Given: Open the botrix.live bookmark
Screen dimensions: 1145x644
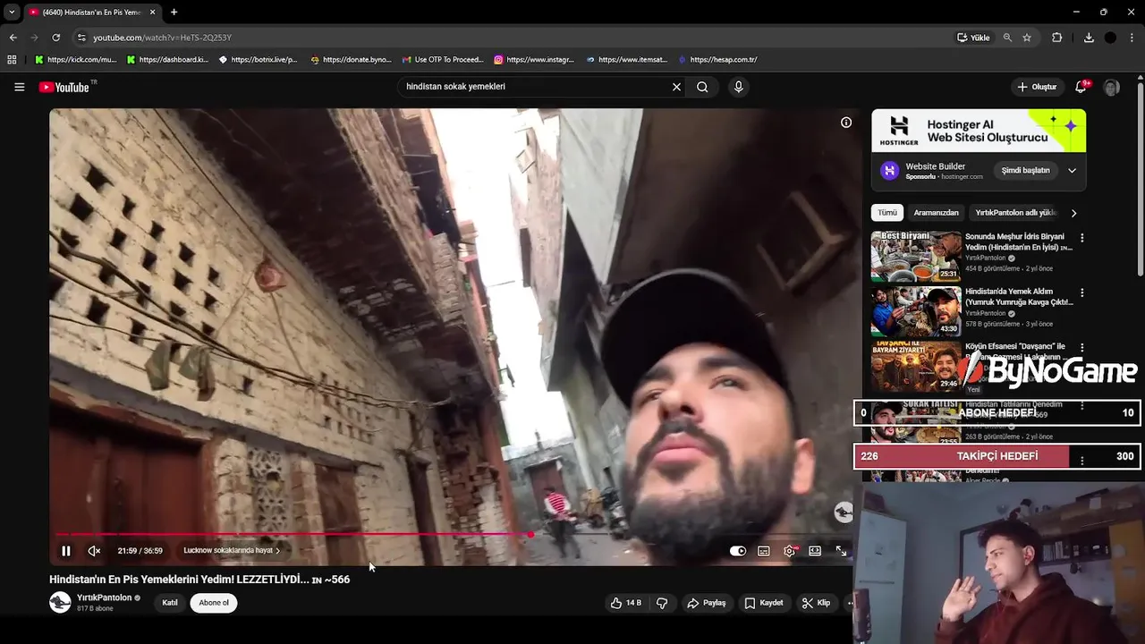Looking at the screenshot, I should pyautogui.click(x=258, y=60).
